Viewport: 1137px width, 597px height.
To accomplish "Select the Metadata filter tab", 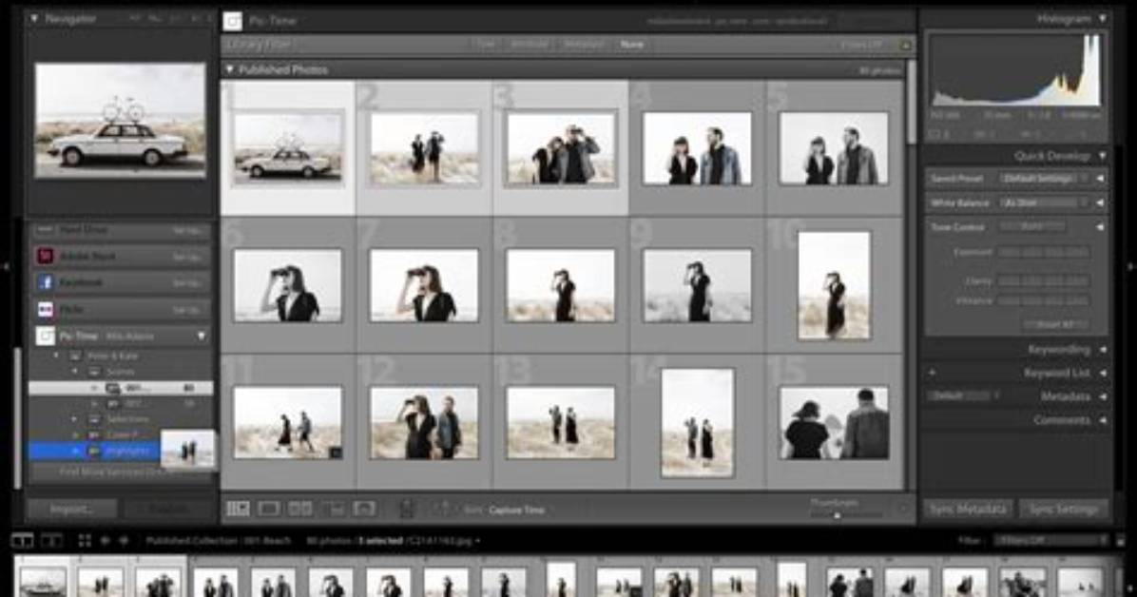I will [x=584, y=45].
